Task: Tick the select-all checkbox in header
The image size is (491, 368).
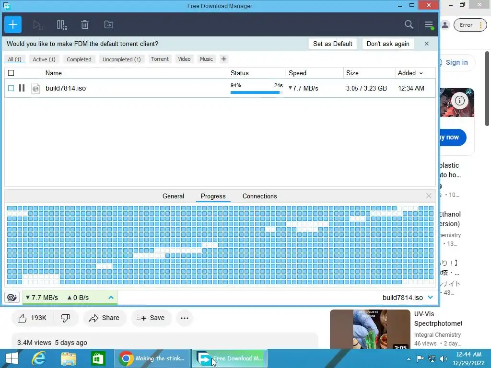Action: point(11,73)
